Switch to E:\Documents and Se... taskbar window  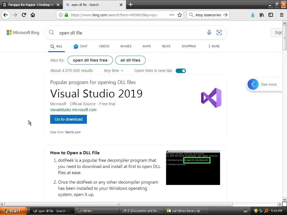click(x=142, y=211)
